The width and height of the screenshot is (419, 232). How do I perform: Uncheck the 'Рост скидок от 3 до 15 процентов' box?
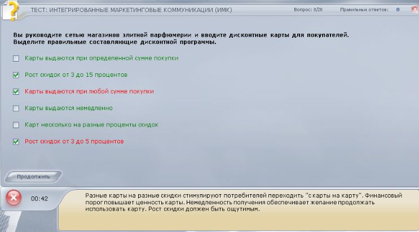coord(16,75)
